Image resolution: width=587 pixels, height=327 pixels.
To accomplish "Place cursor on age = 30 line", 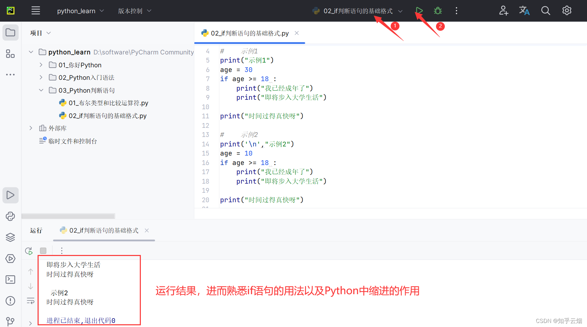I will [236, 70].
